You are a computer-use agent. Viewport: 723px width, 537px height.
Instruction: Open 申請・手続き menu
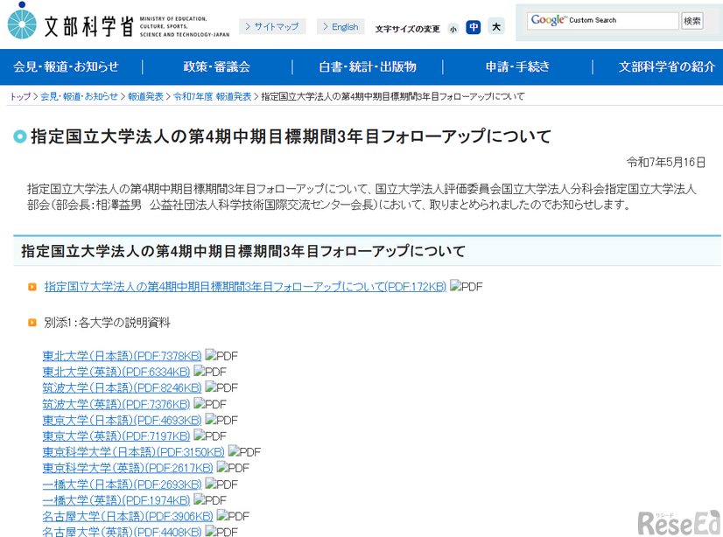517,66
